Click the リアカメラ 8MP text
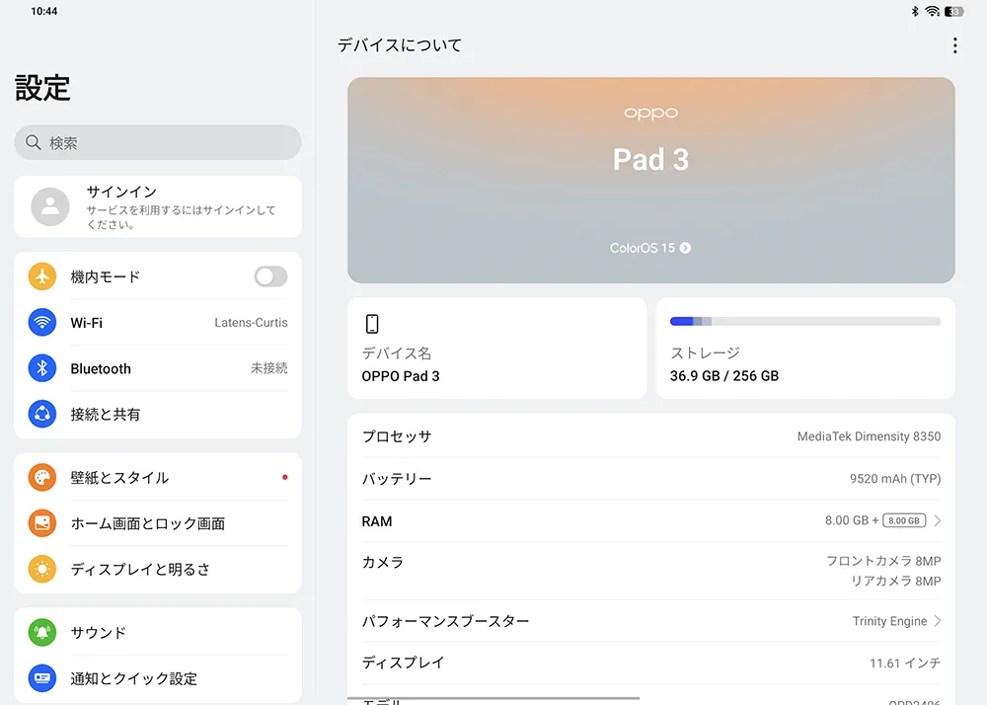Viewport: 987px width, 705px height. [896, 581]
